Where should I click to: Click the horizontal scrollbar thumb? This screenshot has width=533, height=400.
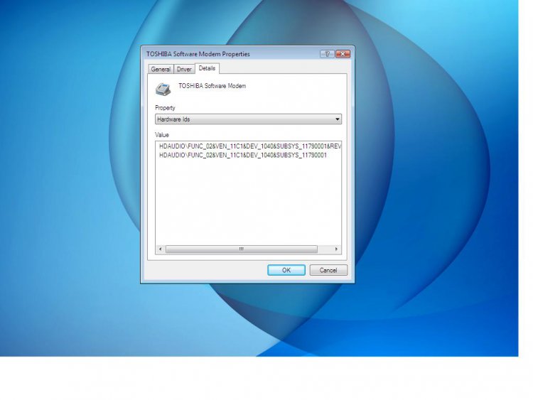coord(242,249)
